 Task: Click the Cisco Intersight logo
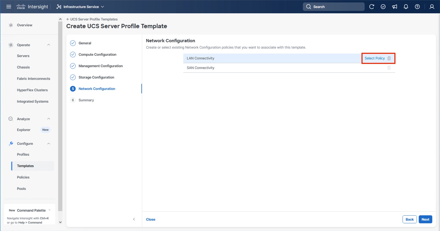pos(32,7)
